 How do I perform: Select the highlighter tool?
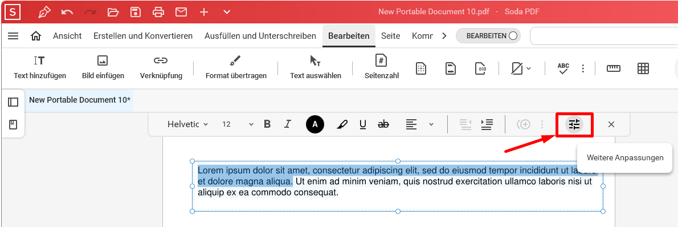coord(342,125)
